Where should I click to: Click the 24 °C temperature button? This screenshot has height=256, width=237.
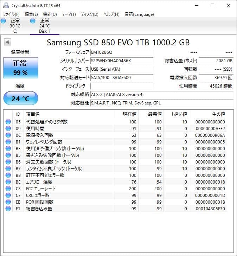click(21, 98)
